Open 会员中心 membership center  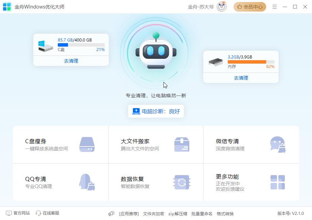(x=250, y=7)
